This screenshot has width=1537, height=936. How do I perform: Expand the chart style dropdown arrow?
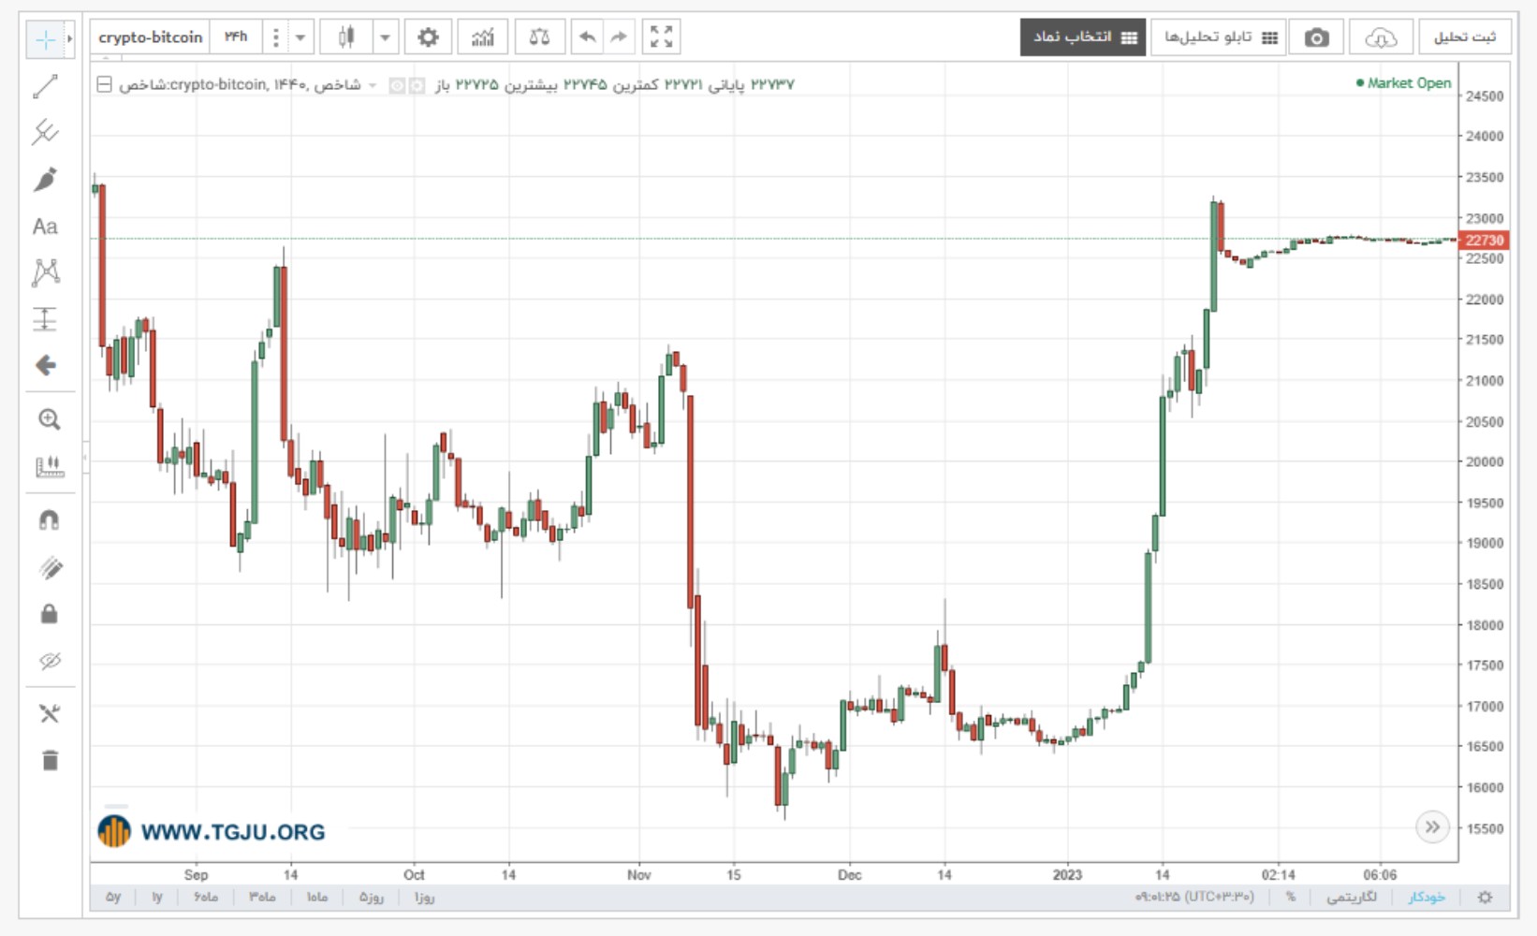point(385,37)
